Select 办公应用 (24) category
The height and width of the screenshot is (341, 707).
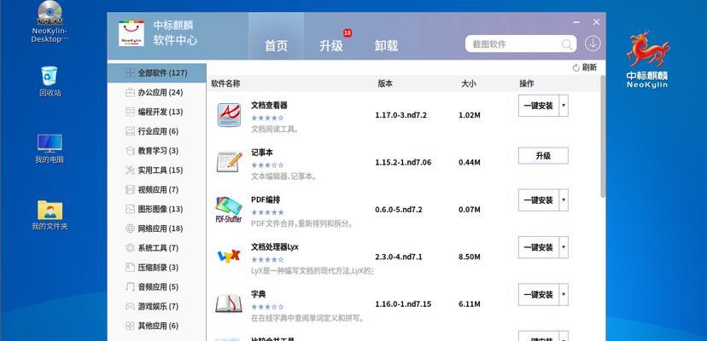pos(156,92)
